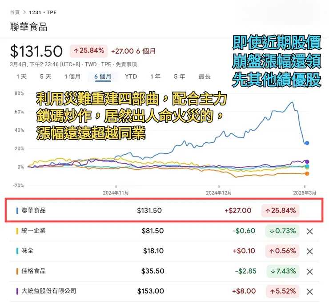Select the 5 年 time range tab
Screen dimensions: 329x305
[180, 76]
